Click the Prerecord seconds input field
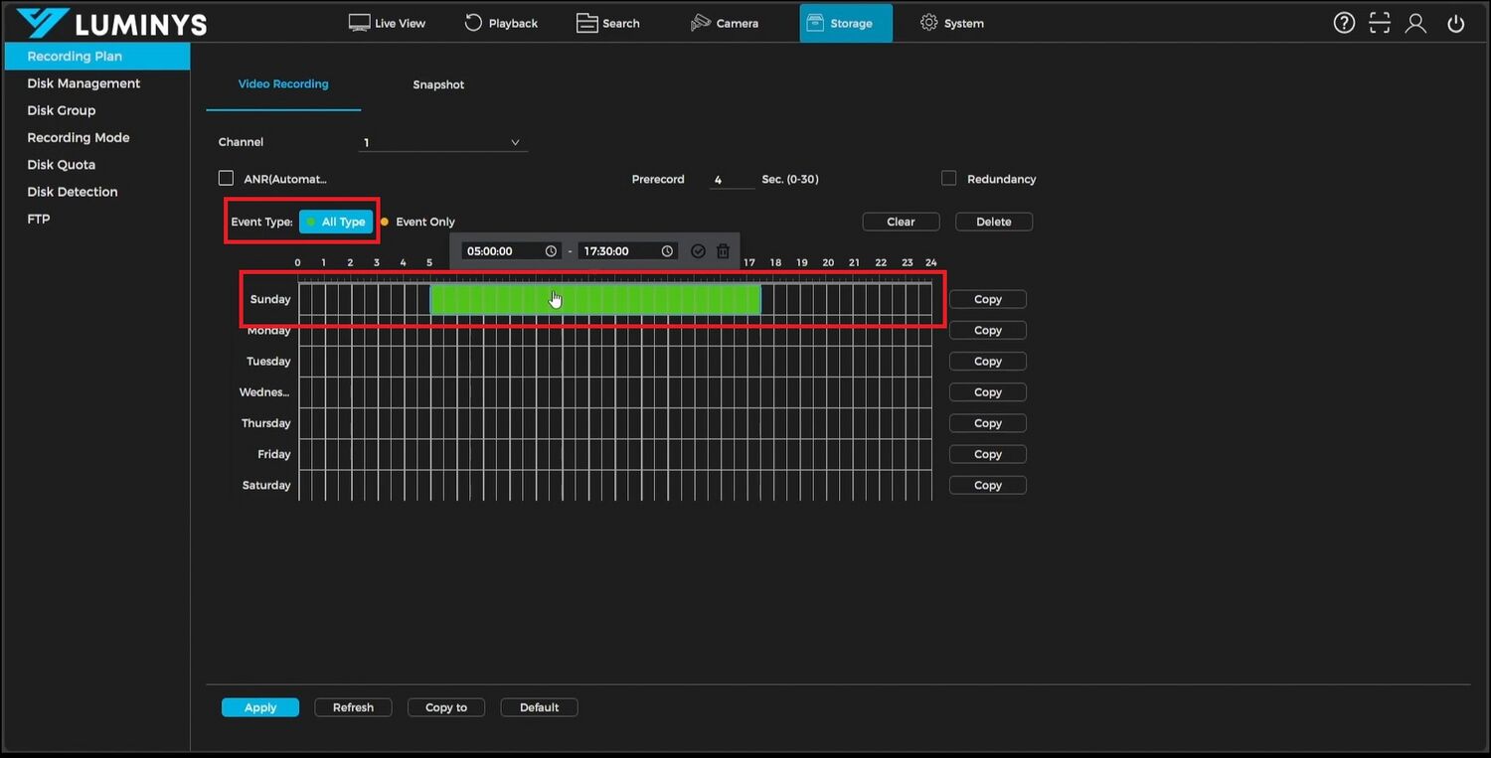Screen dimensions: 1491x758 732,180
